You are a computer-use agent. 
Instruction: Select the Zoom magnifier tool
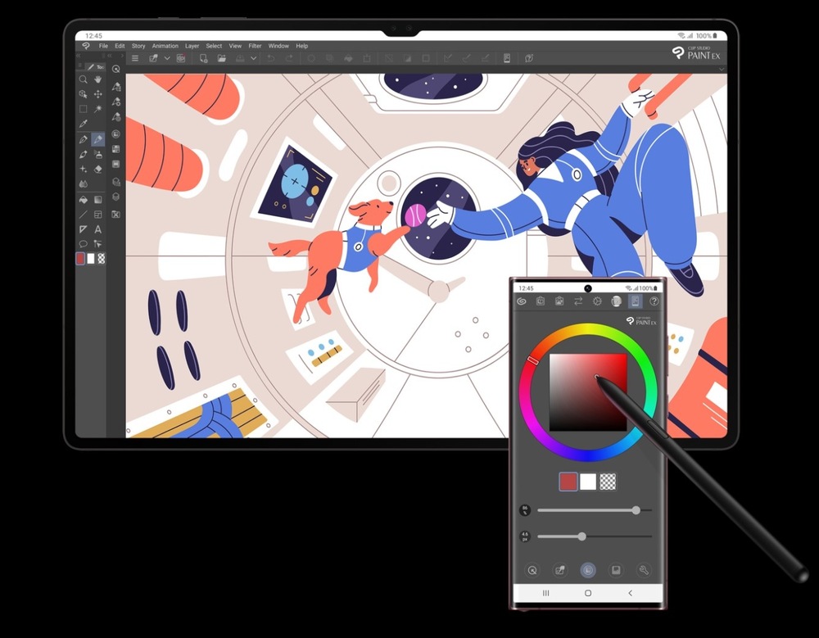click(83, 79)
